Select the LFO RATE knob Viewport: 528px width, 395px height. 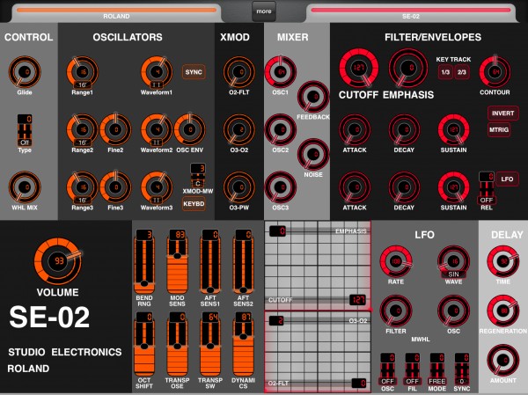coord(396,261)
